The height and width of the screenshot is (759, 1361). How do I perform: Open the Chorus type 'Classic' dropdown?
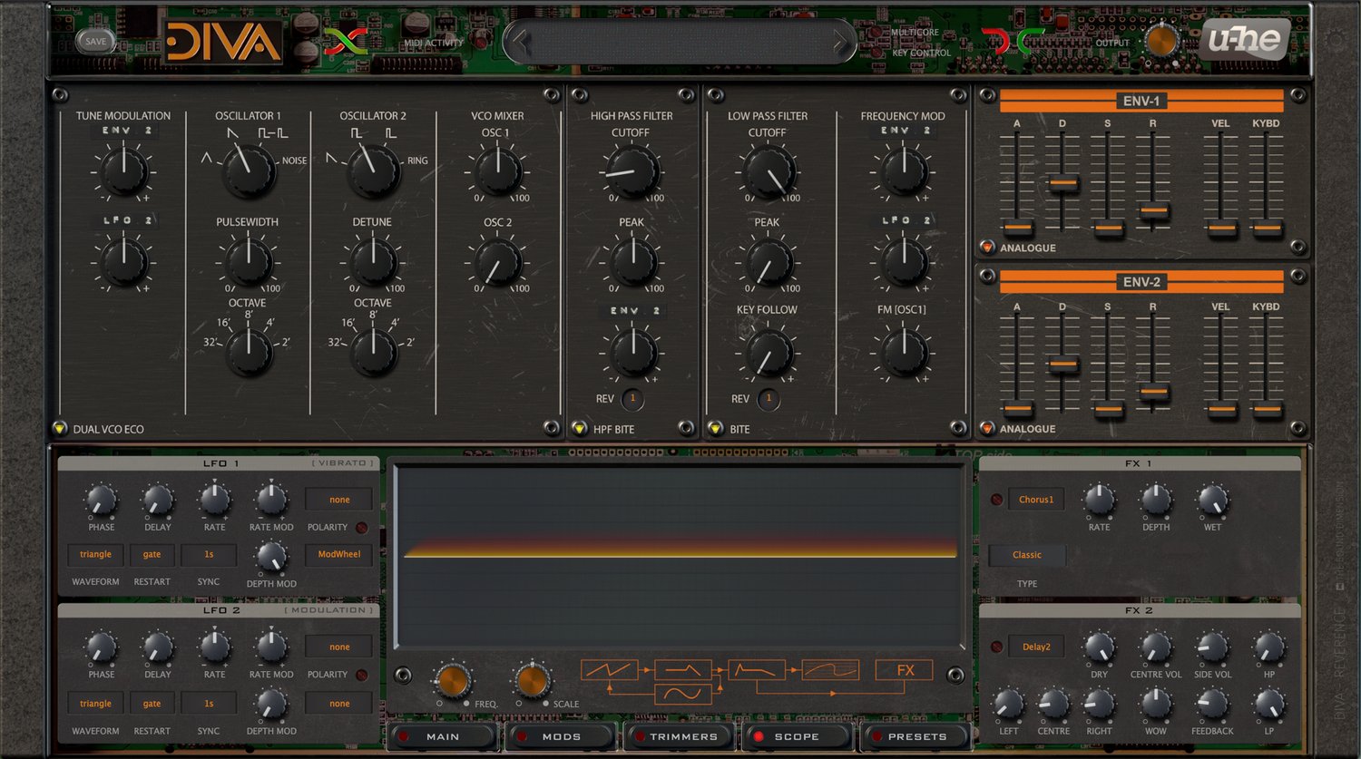click(x=1027, y=555)
